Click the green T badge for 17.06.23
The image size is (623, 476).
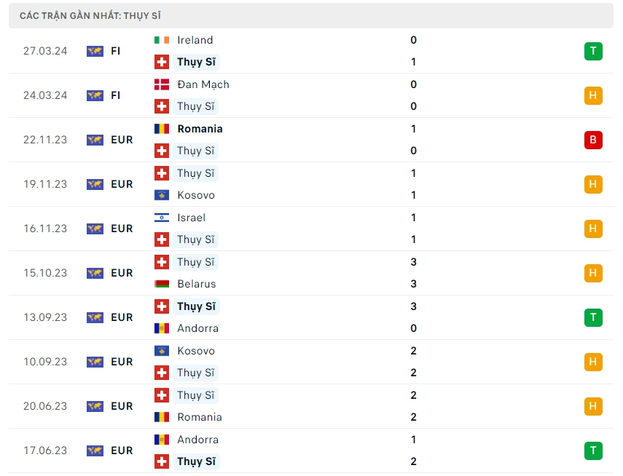[593, 451]
